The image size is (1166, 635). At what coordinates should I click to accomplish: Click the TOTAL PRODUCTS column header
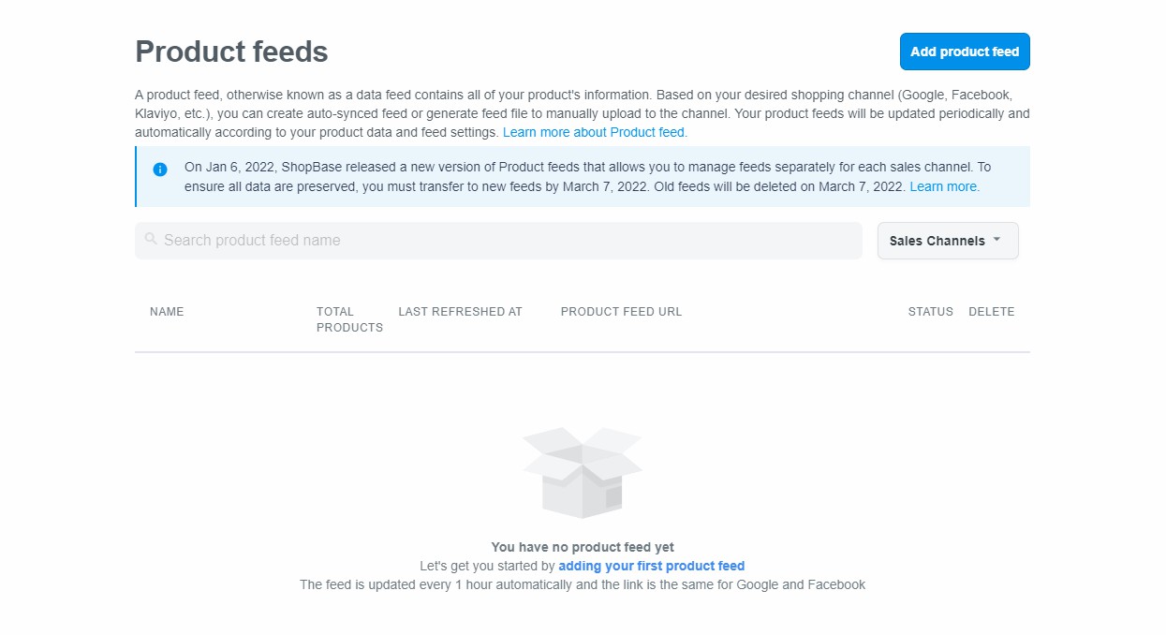click(x=348, y=319)
